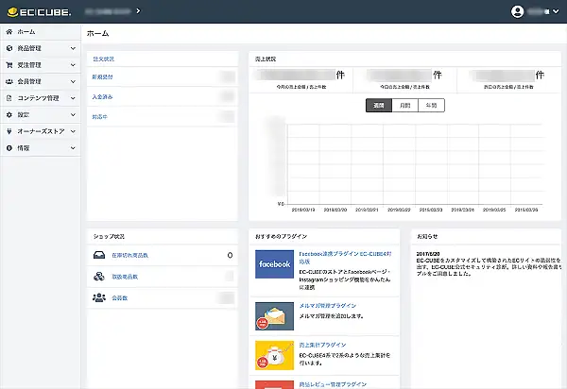Switch sales chart to 月間 view
The image size is (567, 389).
click(404, 106)
